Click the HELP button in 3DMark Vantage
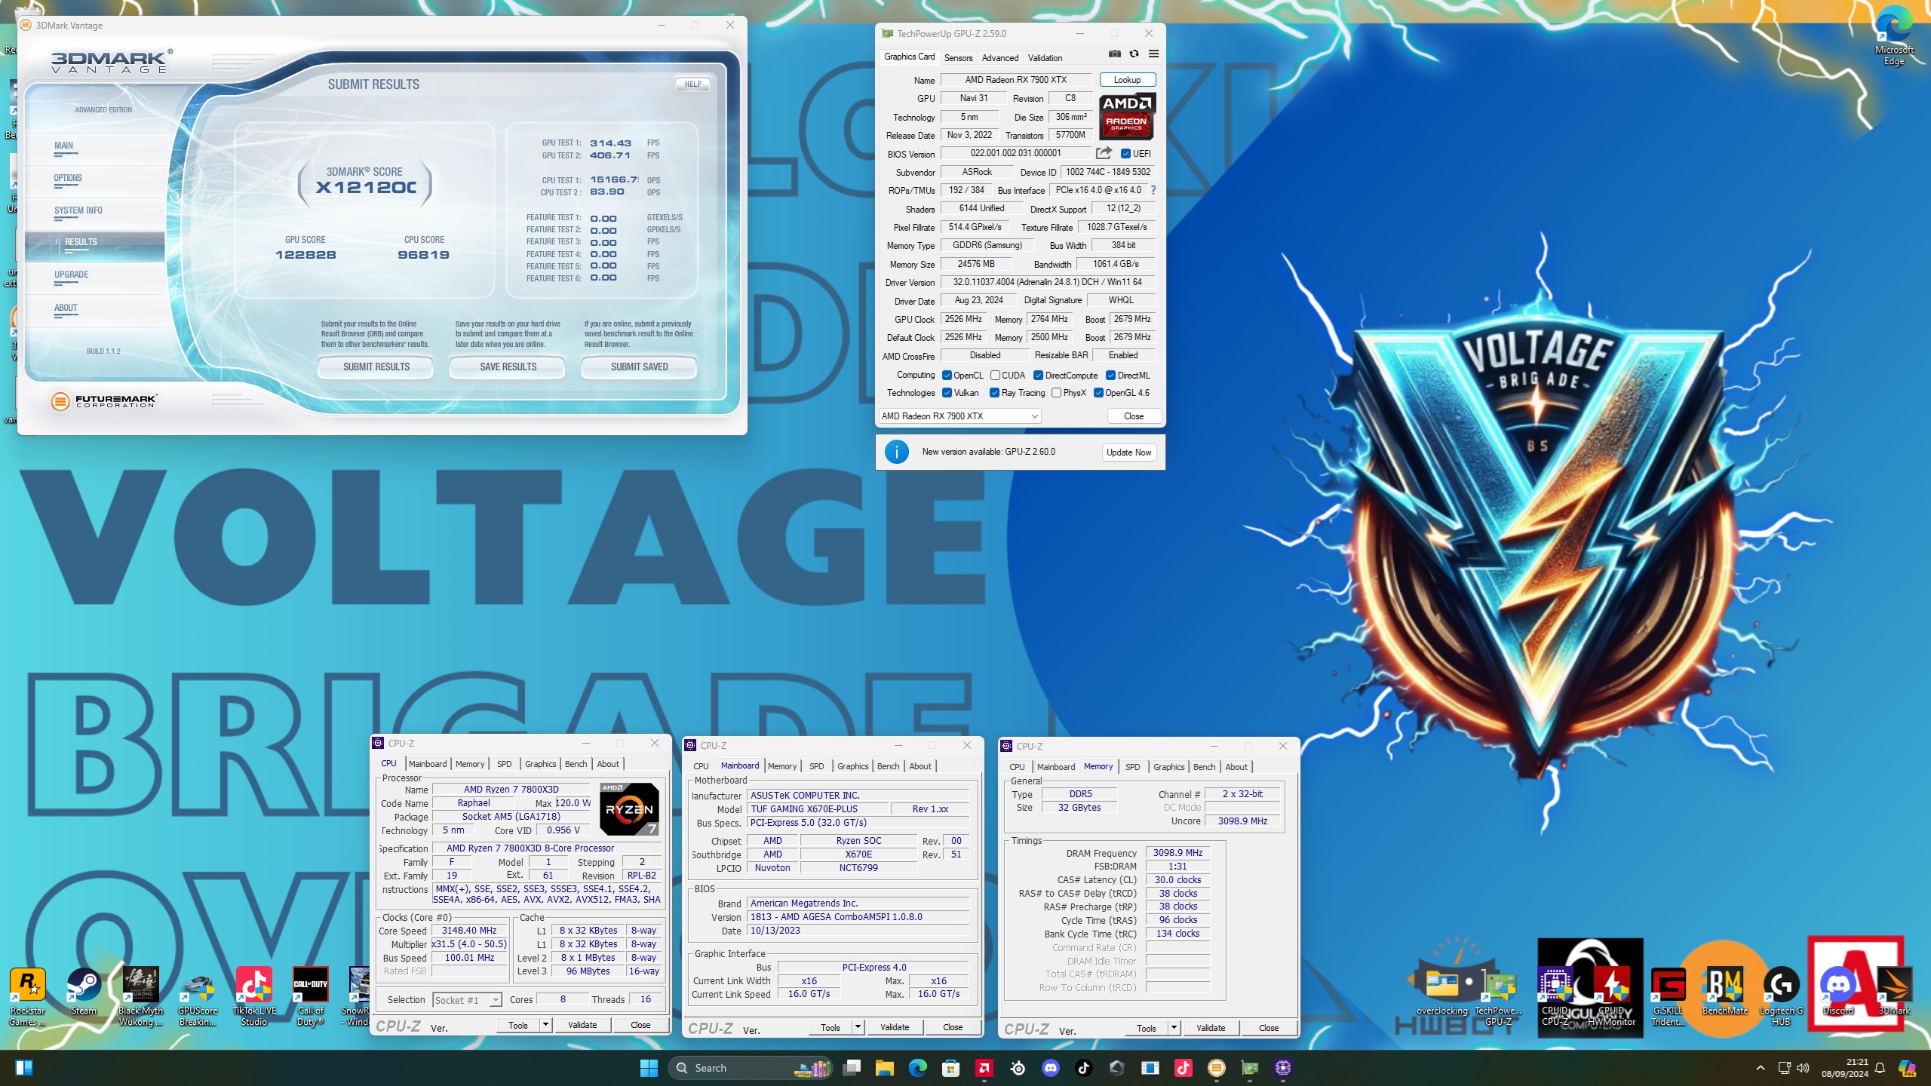This screenshot has width=1931, height=1086. point(692,84)
